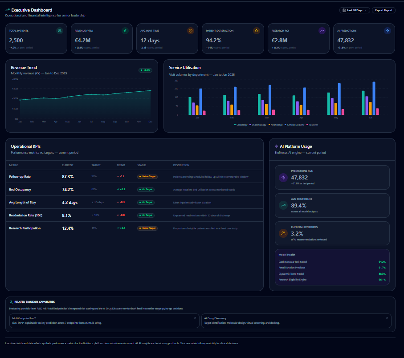Screen dimensions: 404x358
Task: Click the Current column header
Action: (x=68, y=165)
